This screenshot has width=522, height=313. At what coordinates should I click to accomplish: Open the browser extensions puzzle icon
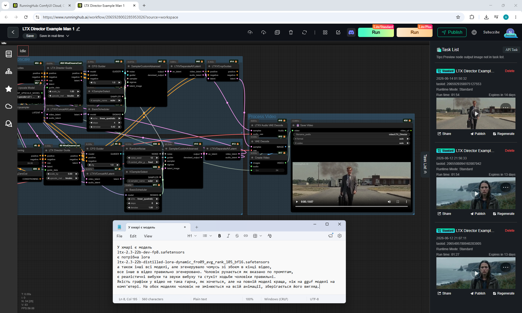[472, 17]
